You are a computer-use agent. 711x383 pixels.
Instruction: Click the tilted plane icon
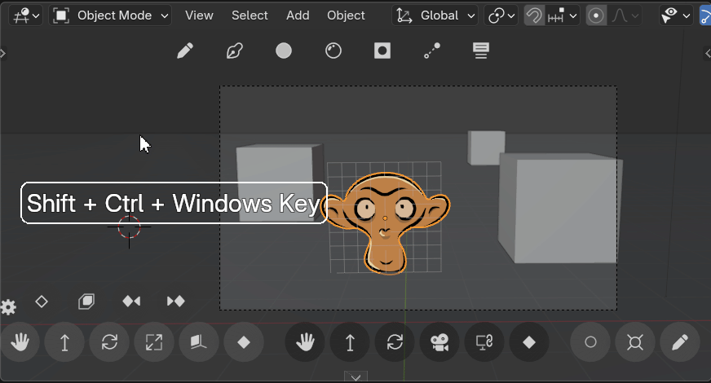pyautogui.click(x=199, y=342)
